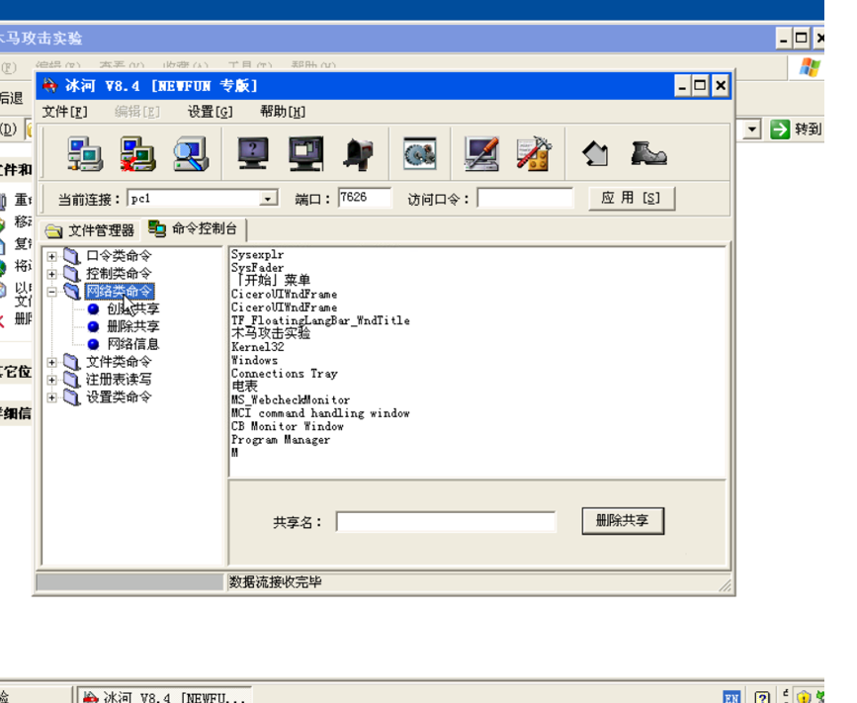Viewport: 857px width, 703px height.
Task: Click the 删除共享 button
Action: pos(623,520)
